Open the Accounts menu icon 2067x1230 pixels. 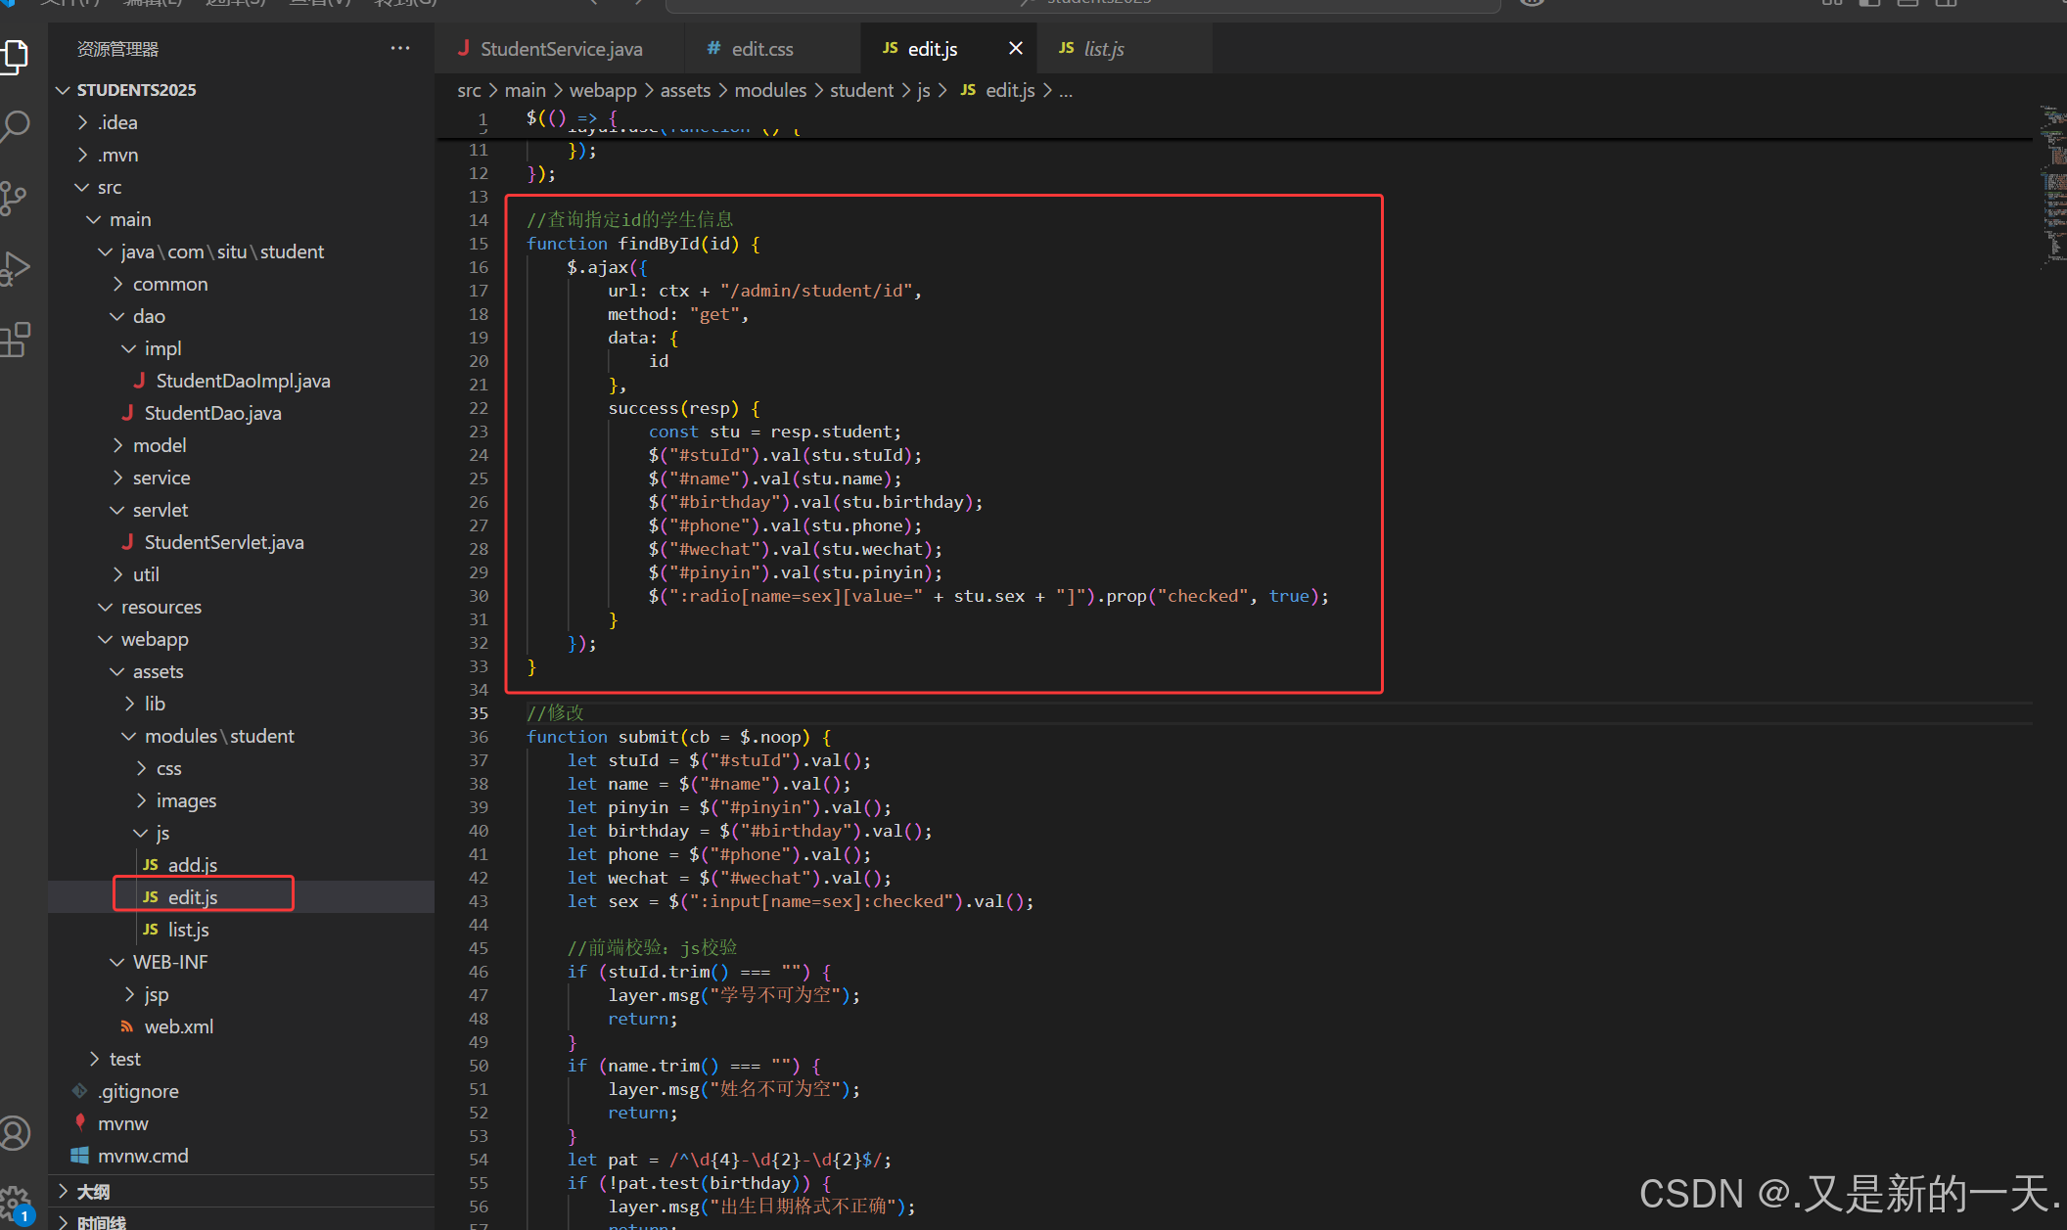pyautogui.click(x=15, y=1133)
